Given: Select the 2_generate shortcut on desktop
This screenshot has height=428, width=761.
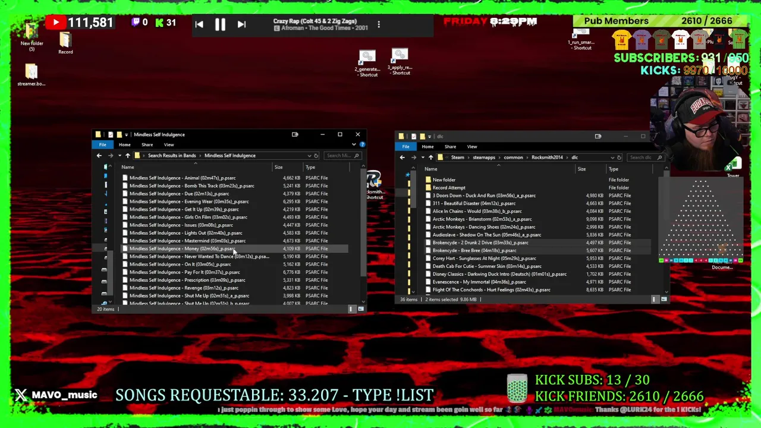Looking at the screenshot, I should tap(367, 64).
